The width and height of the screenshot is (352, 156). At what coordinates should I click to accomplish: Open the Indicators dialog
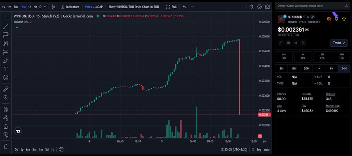tap(70, 7)
